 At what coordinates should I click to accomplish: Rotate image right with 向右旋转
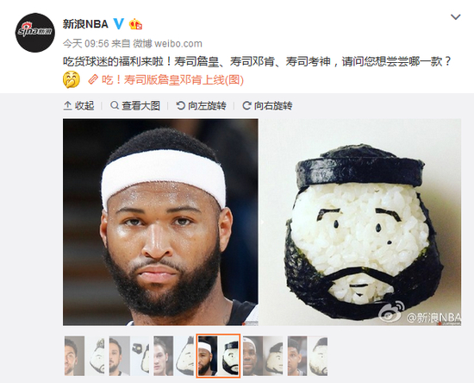coord(267,105)
